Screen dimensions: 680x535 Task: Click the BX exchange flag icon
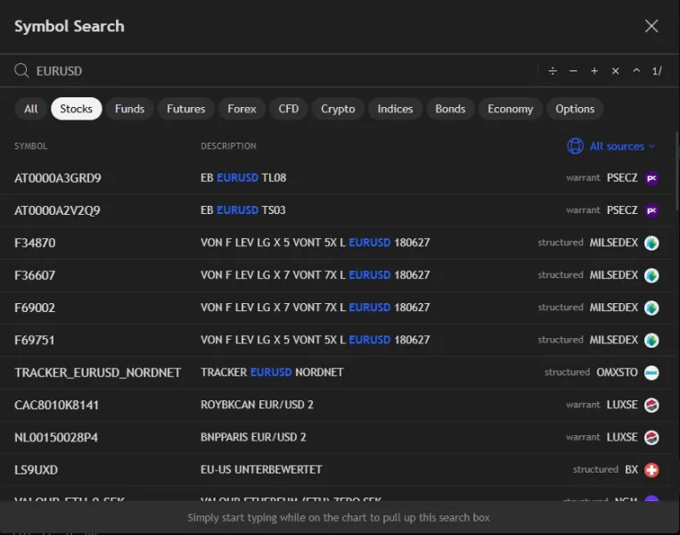click(651, 470)
